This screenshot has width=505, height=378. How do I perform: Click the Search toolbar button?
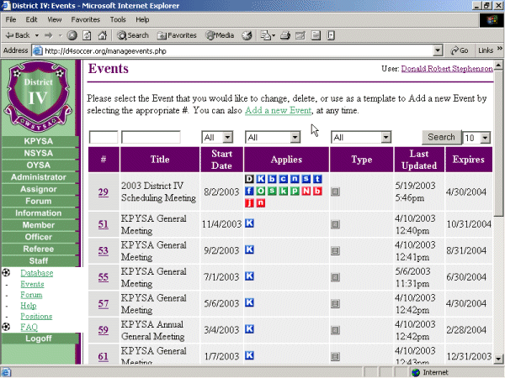(133, 35)
